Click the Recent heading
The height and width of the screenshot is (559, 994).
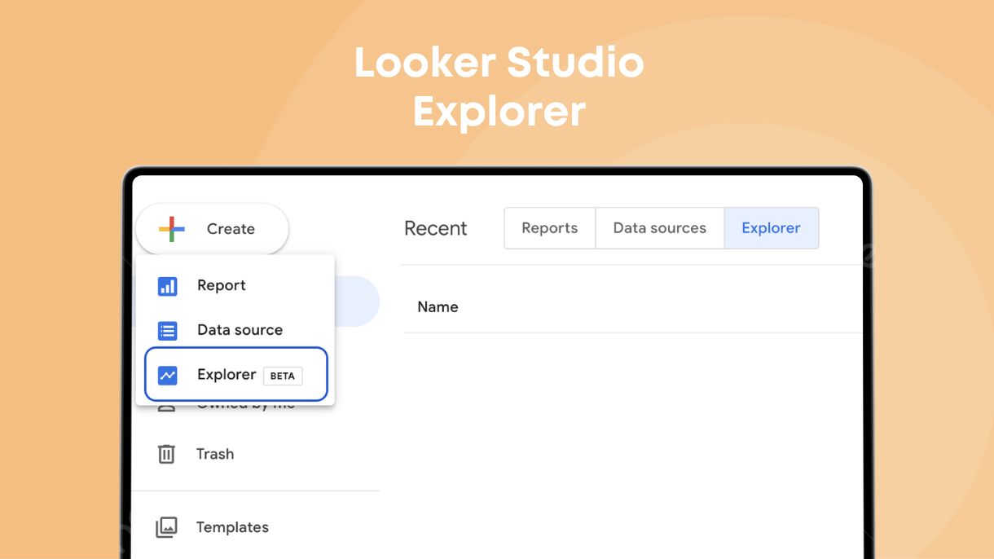pyautogui.click(x=435, y=229)
